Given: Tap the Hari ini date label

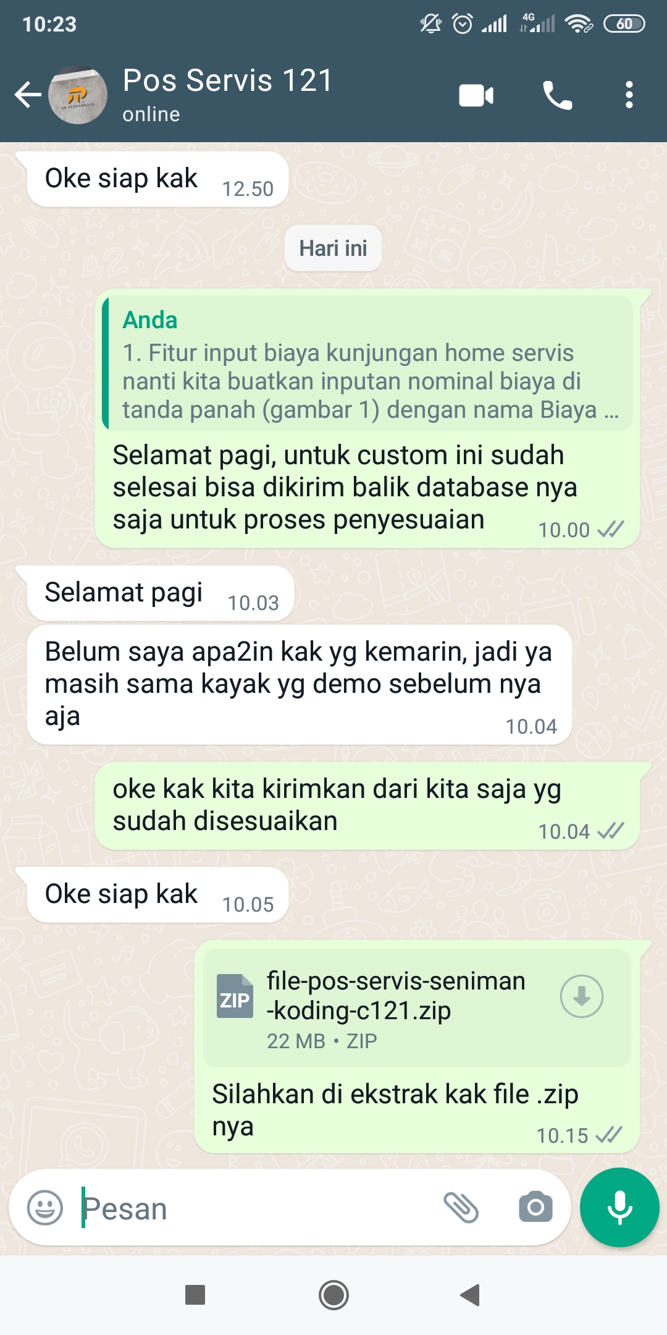Looking at the screenshot, I should 333,248.
